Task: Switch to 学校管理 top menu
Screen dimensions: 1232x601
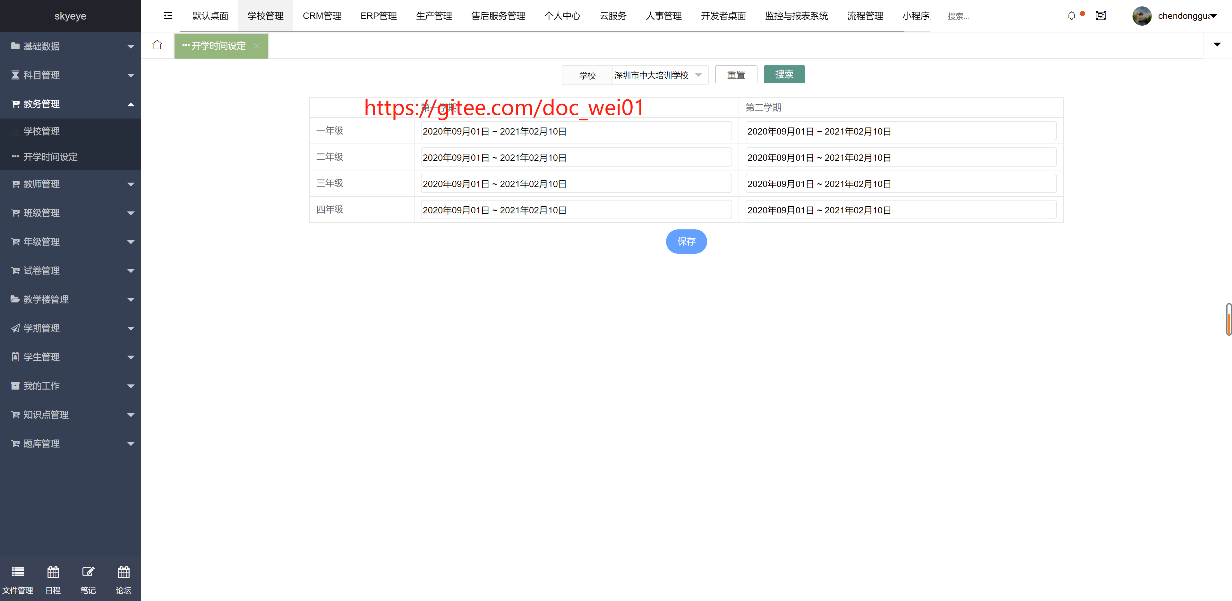Action: point(265,16)
